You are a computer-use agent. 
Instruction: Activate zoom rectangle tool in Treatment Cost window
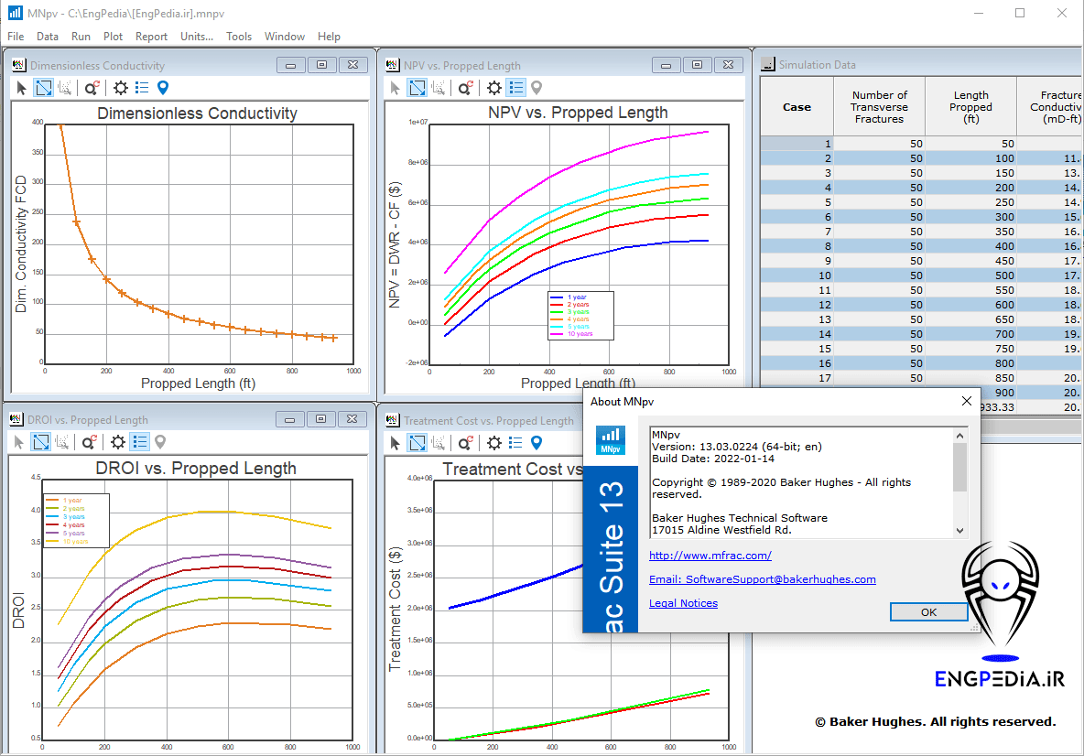click(x=417, y=443)
